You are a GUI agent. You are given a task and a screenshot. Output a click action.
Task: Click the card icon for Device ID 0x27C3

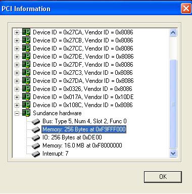26,72
